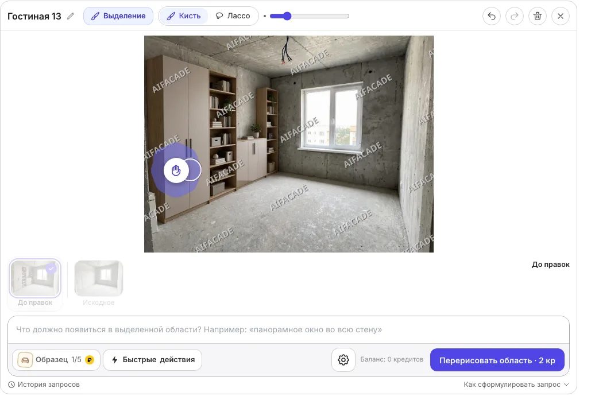Viewport: 591px width, 396px height.
Task: Click the hand pan icon on image
Action: click(x=176, y=170)
